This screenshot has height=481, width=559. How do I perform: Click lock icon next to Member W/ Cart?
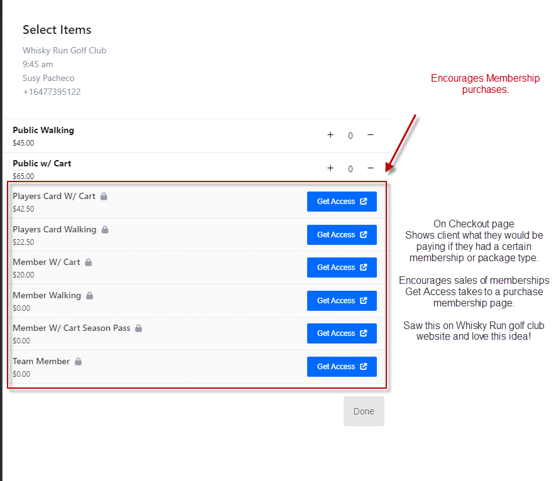(89, 262)
